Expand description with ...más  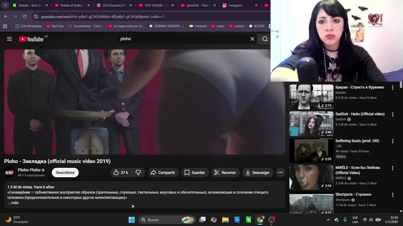point(13,203)
